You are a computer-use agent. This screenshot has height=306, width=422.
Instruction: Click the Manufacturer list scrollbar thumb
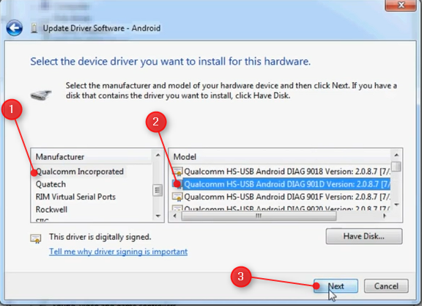point(158,190)
